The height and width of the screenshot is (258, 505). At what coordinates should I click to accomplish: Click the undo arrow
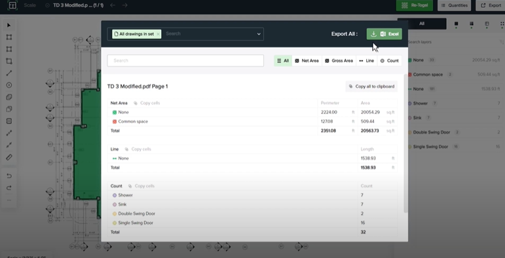[x=9, y=176]
